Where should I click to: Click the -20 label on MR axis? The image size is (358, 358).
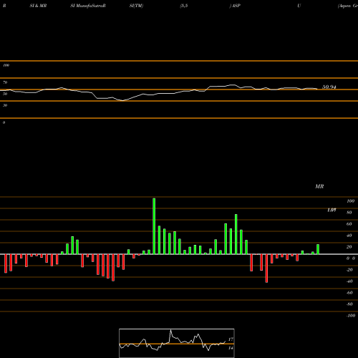[x=349, y=270]
